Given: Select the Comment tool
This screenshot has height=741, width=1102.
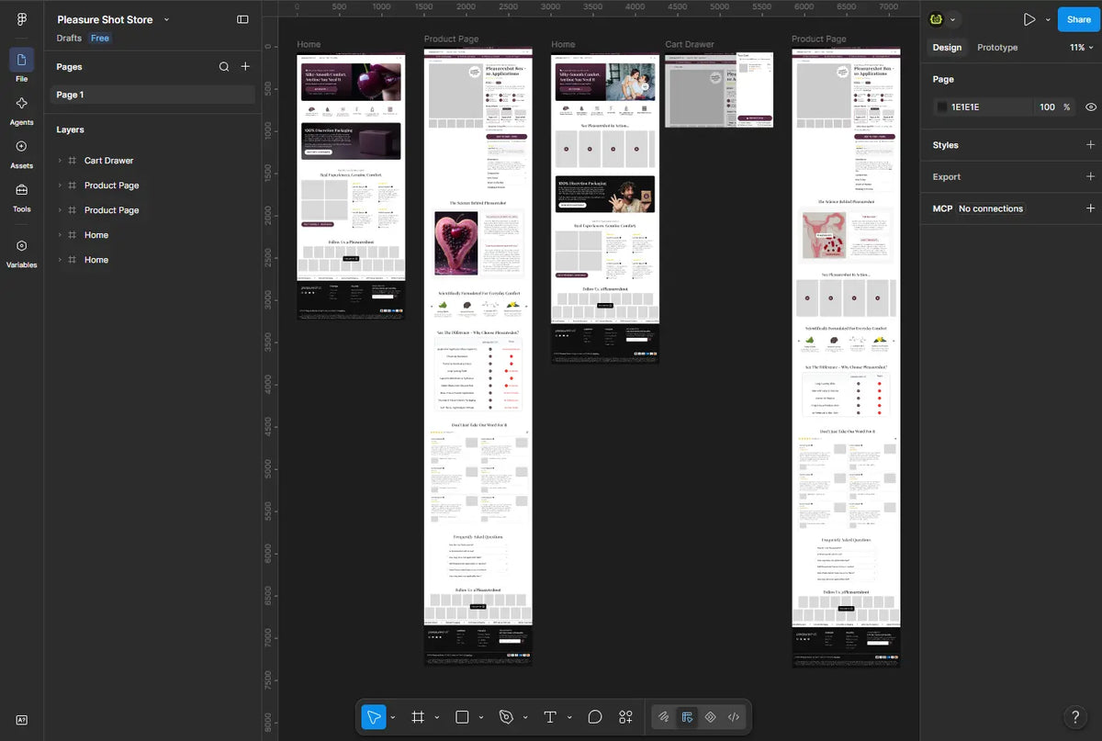Looking at the screenshot, I should tap(595, 717).
